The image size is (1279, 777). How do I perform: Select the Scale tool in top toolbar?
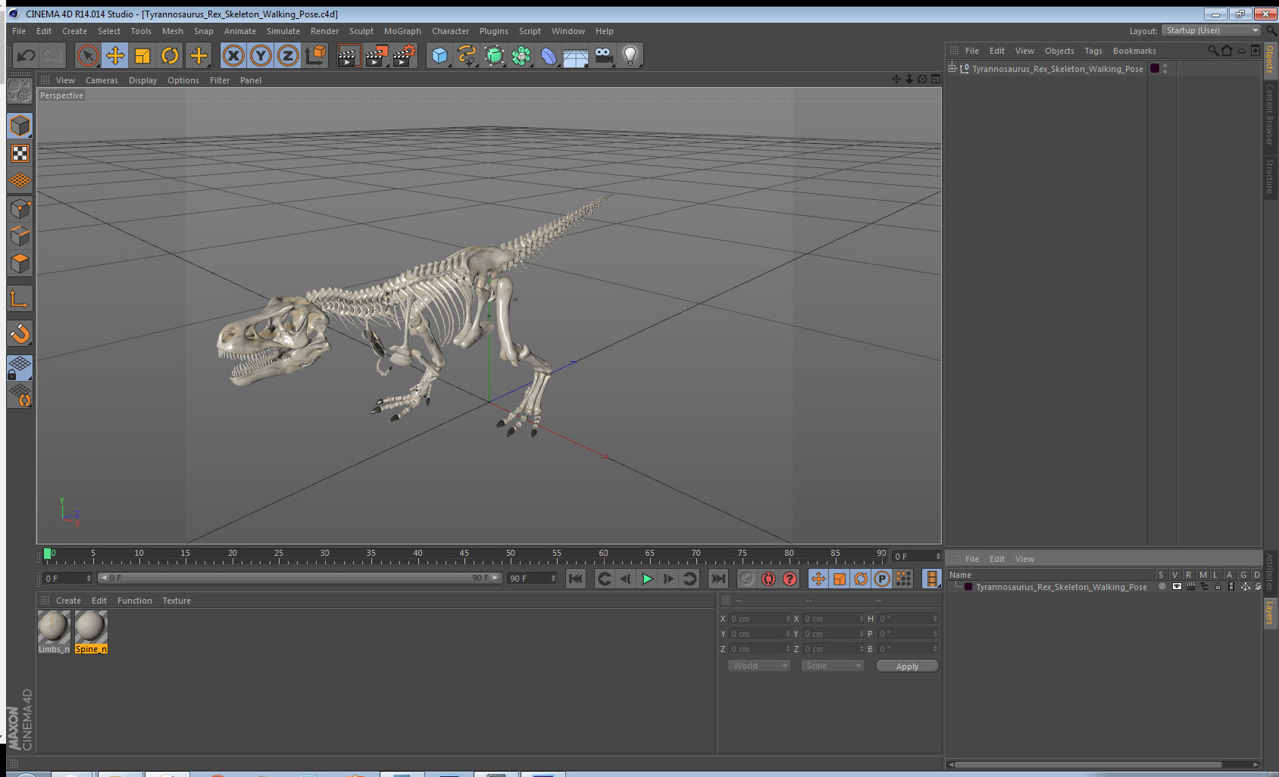coord(142,55)
